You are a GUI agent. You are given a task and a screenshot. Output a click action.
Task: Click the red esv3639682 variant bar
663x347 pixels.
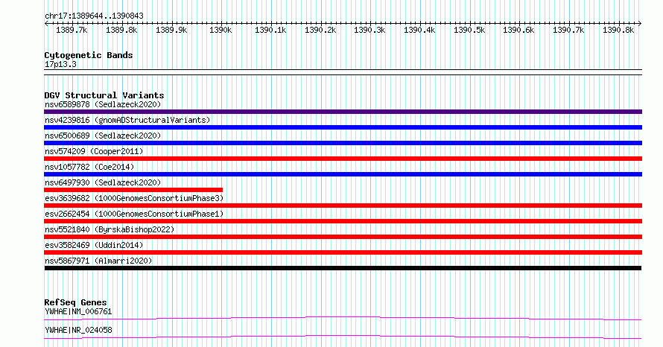point(343,206)
